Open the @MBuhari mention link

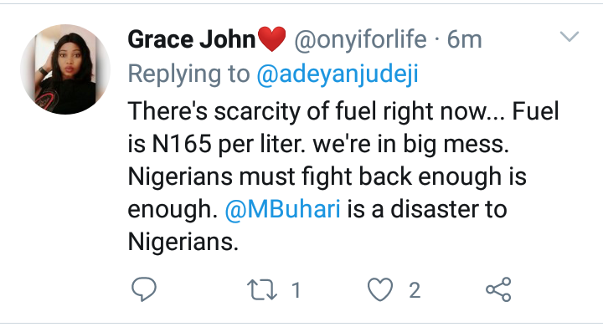click(x=283, y=209)
